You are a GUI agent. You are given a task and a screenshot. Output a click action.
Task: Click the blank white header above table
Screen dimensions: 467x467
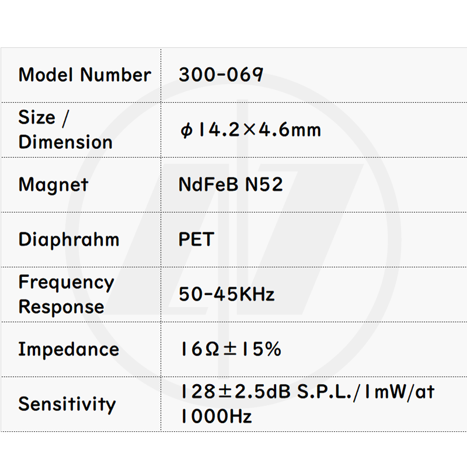(x=233, y=23)
